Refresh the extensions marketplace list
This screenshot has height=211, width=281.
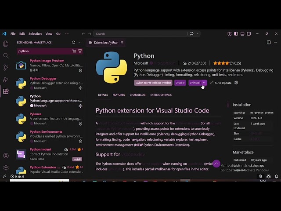pyautogui.click(x=73, y=42)
